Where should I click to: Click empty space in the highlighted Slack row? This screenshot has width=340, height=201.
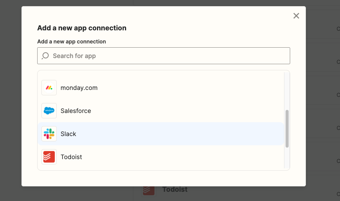click(184, 134)
